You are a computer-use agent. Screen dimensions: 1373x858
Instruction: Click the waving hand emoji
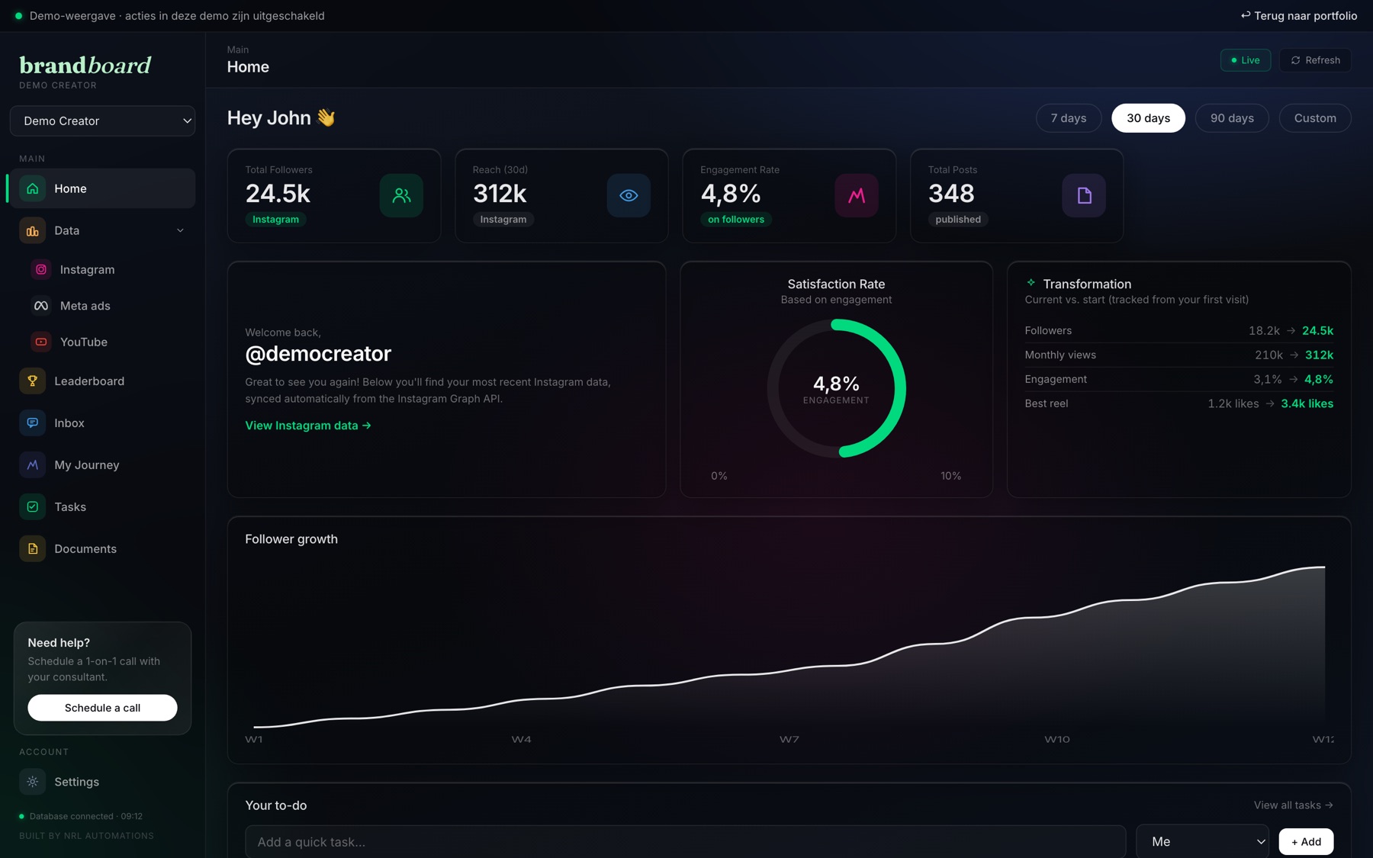click(326, 117)
